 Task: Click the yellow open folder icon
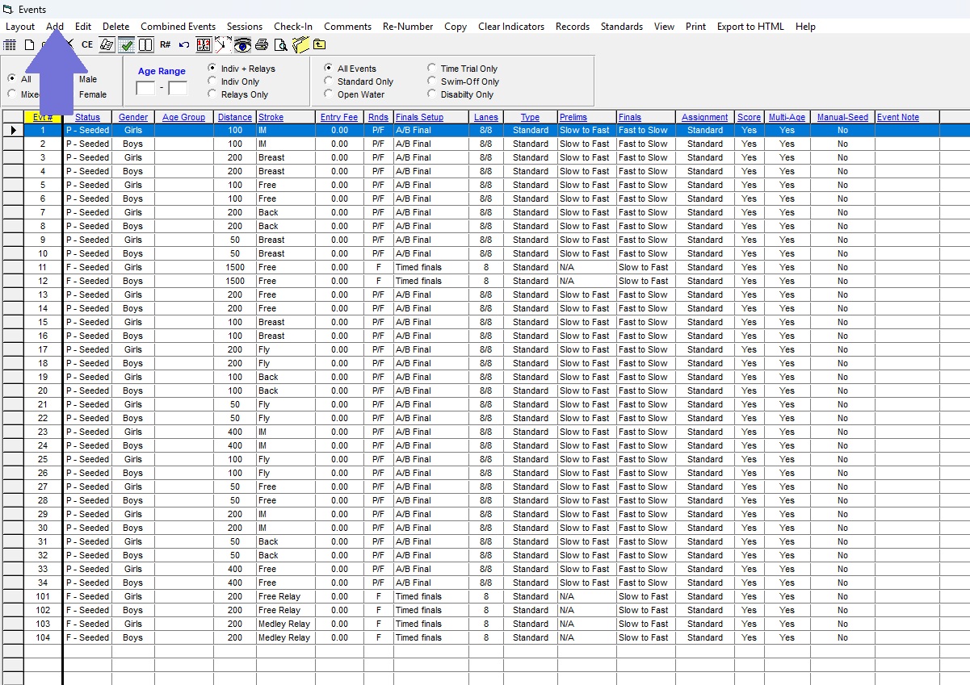point(300,44)
